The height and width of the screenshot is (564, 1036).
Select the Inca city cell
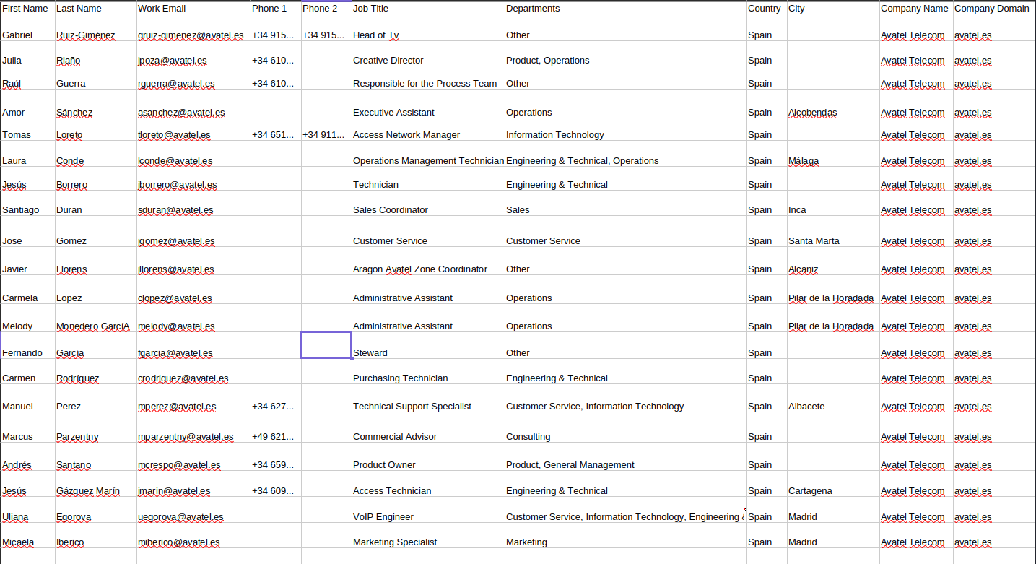[833, 204]
